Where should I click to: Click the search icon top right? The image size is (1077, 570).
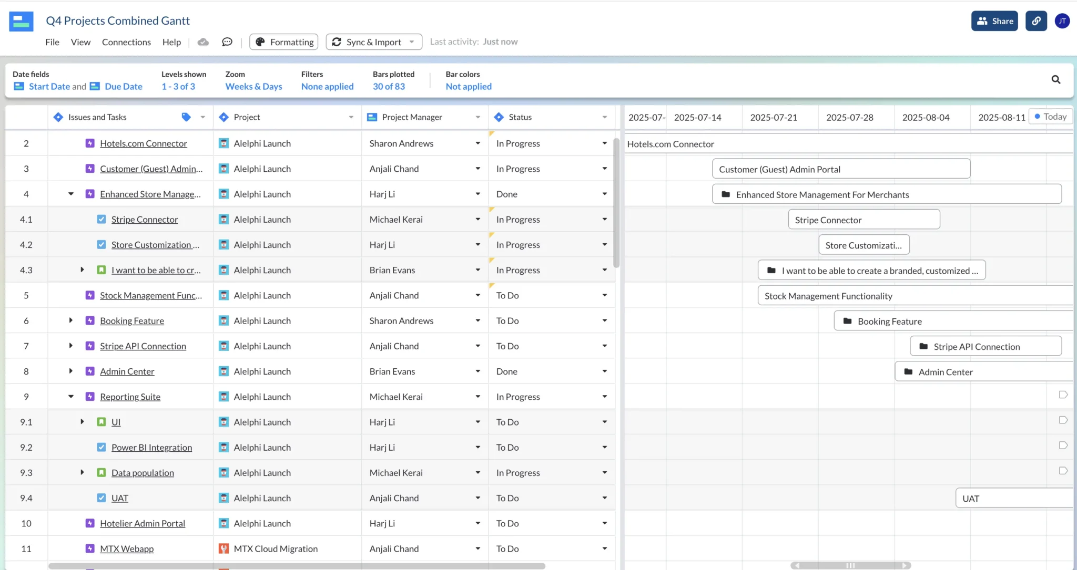[1056, 80]
